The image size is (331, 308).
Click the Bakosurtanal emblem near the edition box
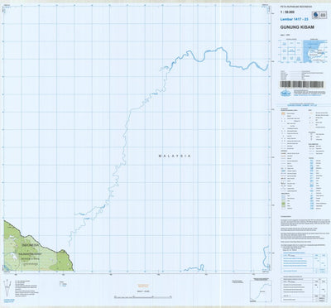[316, 15]
